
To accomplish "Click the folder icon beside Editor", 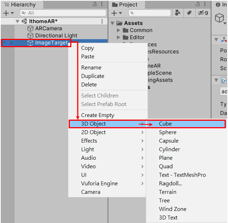I will tap(125, 37).
